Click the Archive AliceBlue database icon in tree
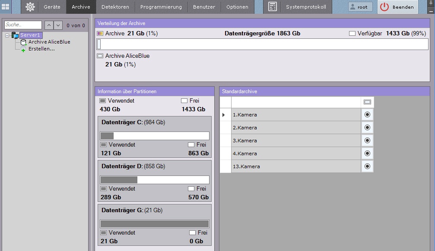The width and height of the screenshot is (435, 251). (x=24, y=42)
